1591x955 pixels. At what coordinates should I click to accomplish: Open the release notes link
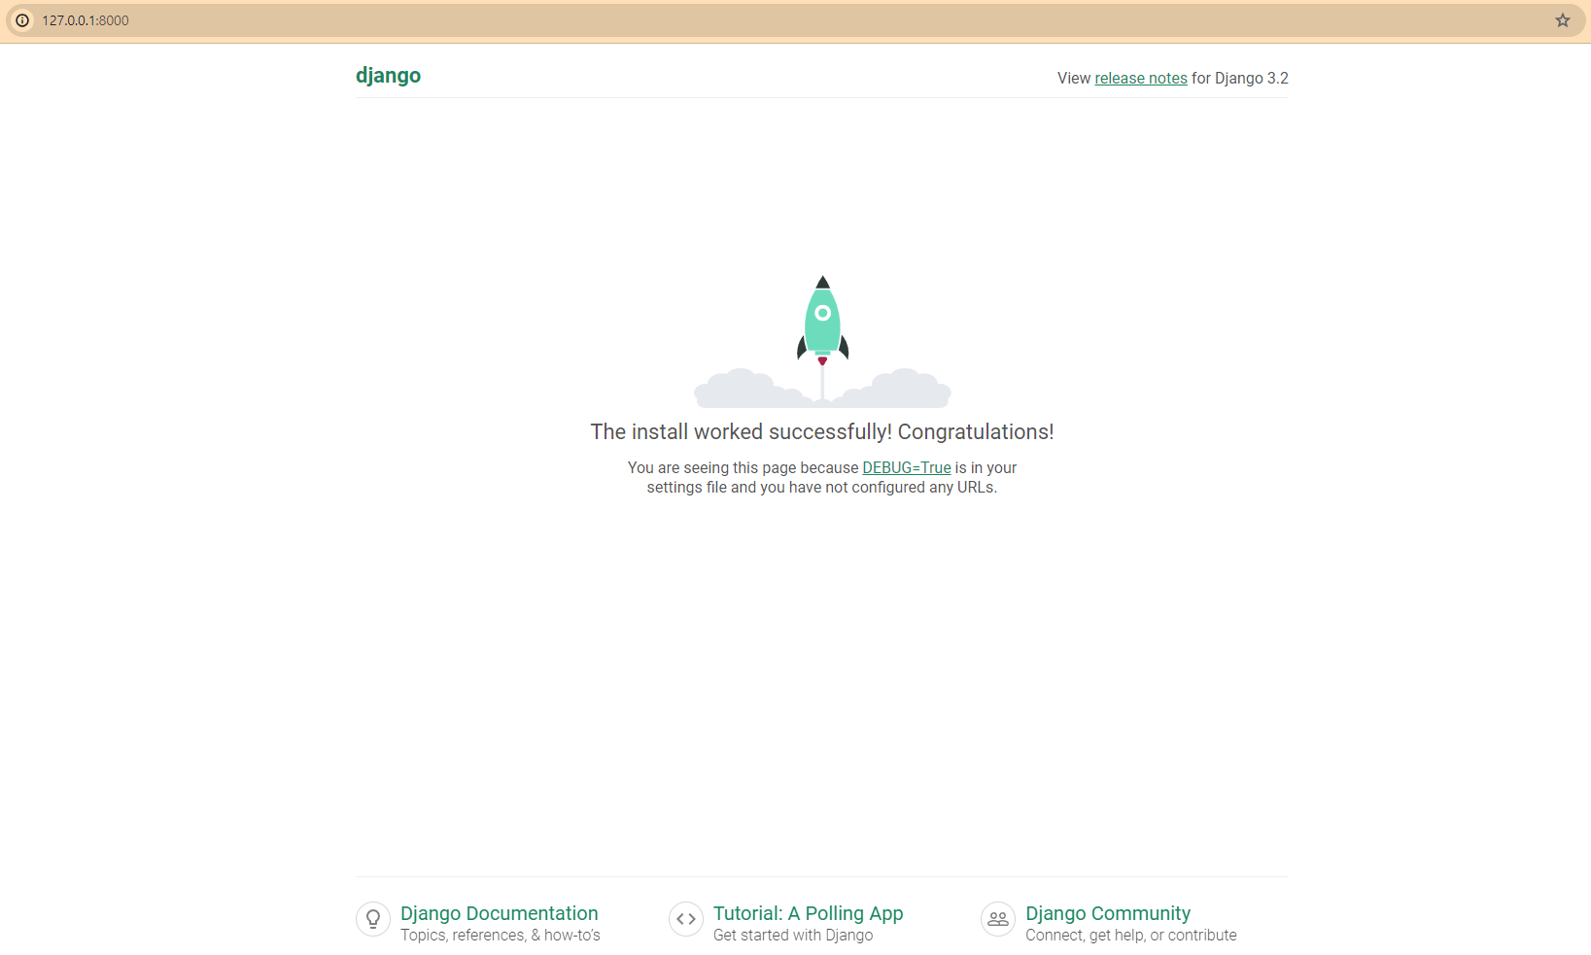click(x=1141, y=79)
